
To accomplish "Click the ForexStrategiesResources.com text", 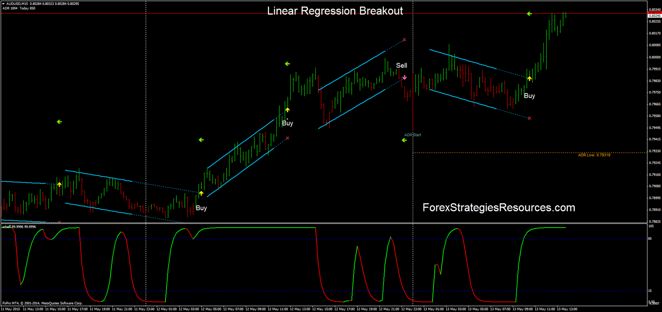I will (499, 208).
